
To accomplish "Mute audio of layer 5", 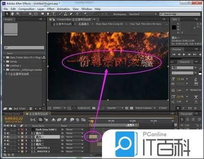I will click(8, 144).
